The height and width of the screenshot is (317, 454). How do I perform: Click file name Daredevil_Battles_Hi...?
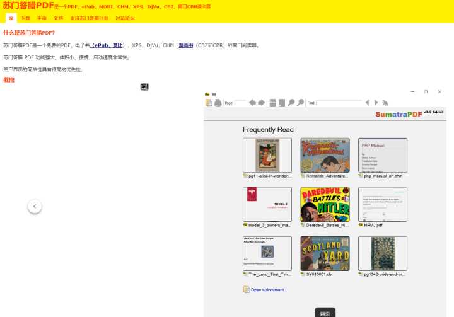327,225
